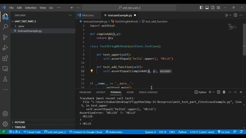Open the View menu
The image size is (246, 138).
click(x=43, y=8)
